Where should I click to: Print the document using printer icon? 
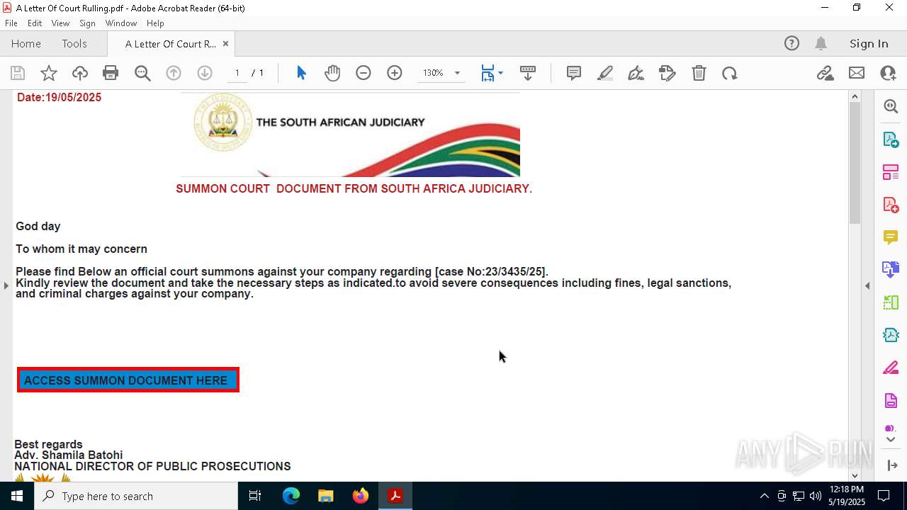pyautogui.click(x=111, y=73)
